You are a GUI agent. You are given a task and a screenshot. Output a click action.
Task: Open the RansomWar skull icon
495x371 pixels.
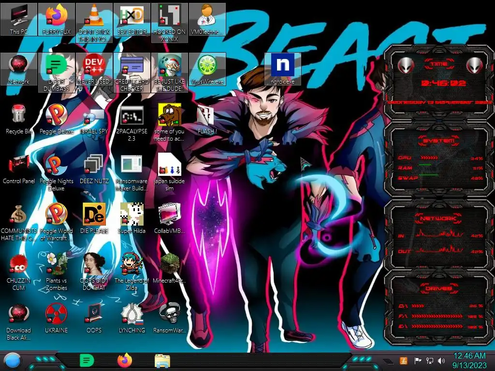pyautogui.click(x=170, y=318)
